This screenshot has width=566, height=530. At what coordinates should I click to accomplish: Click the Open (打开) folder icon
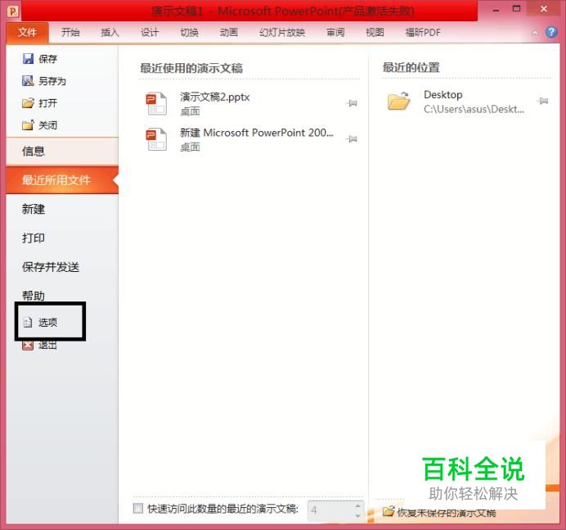pos(28,103)
